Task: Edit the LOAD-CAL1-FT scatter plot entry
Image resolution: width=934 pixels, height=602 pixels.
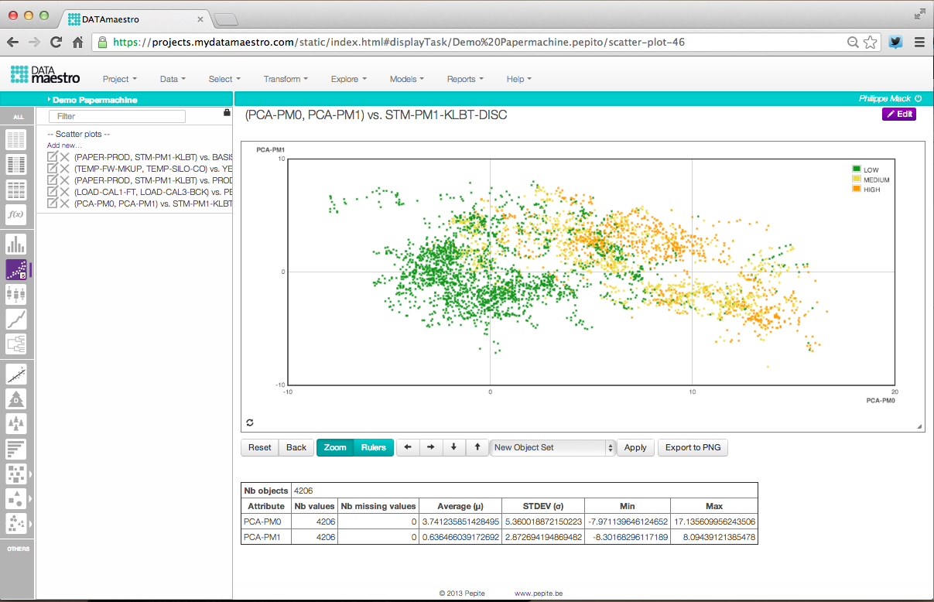Action: tap(53, 192)
